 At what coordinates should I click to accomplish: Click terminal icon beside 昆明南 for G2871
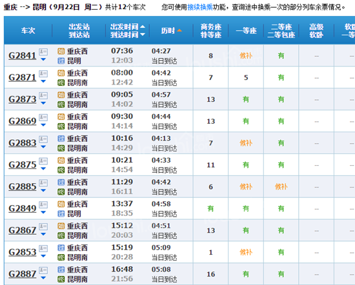[x=61, y=83]
